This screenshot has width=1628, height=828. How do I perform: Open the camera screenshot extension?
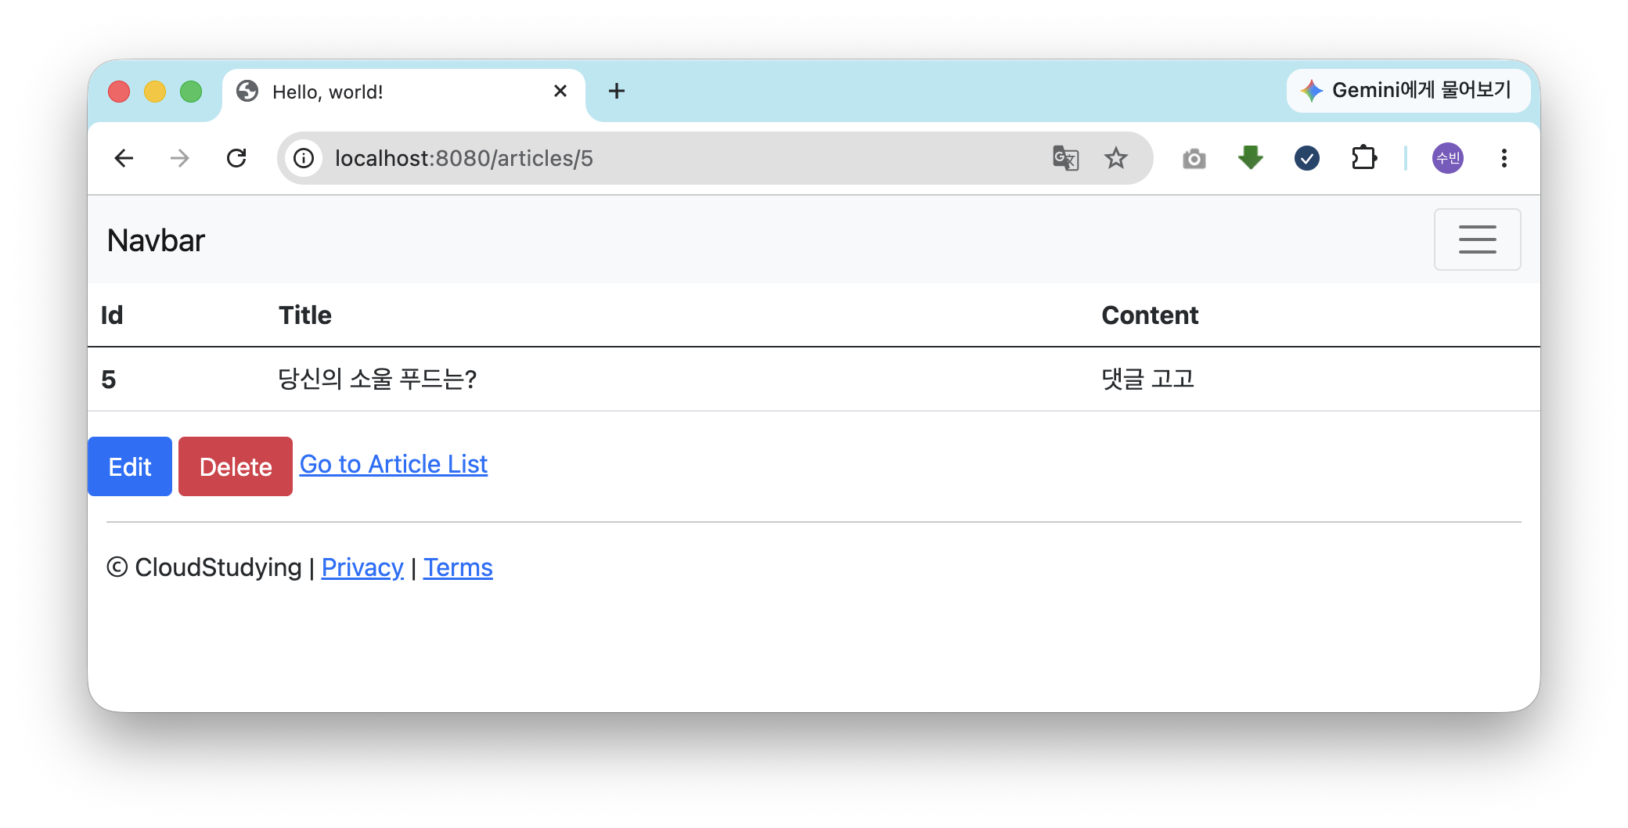tap(1194, 159)
